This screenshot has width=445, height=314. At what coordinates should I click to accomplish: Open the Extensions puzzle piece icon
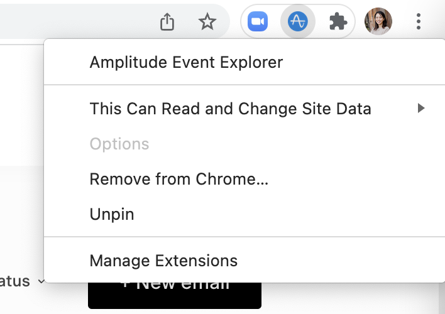[x=338, y=22]
